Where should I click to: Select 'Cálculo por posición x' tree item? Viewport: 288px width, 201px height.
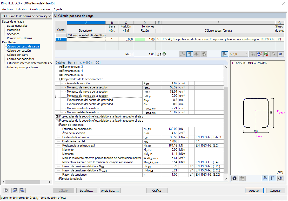(21, 59)
